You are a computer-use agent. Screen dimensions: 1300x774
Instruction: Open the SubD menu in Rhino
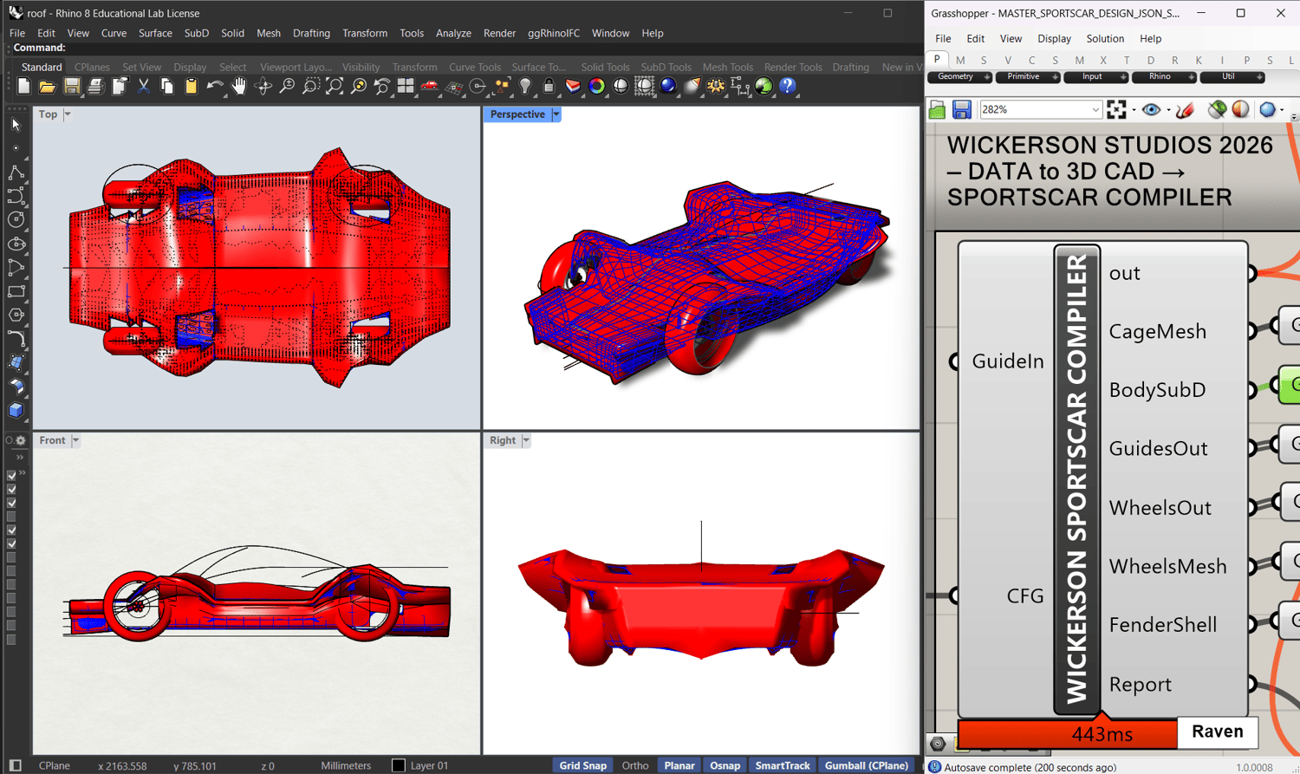(x=197, y=33)
